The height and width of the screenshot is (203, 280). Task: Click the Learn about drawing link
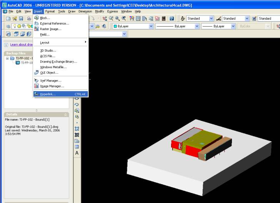(x=21, y=45)
